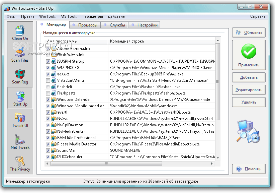Click the horizontal scrollbar thumb of startup list

[x=106, y=164]
